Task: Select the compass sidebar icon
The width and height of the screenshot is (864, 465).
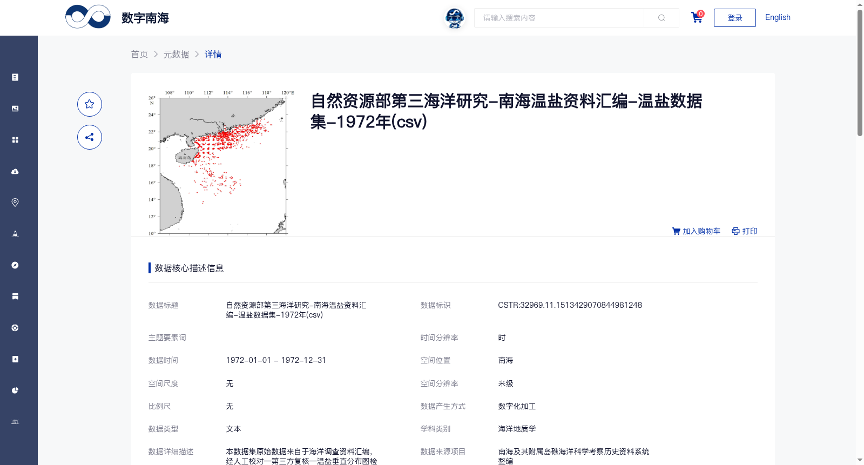Action: 15,265
